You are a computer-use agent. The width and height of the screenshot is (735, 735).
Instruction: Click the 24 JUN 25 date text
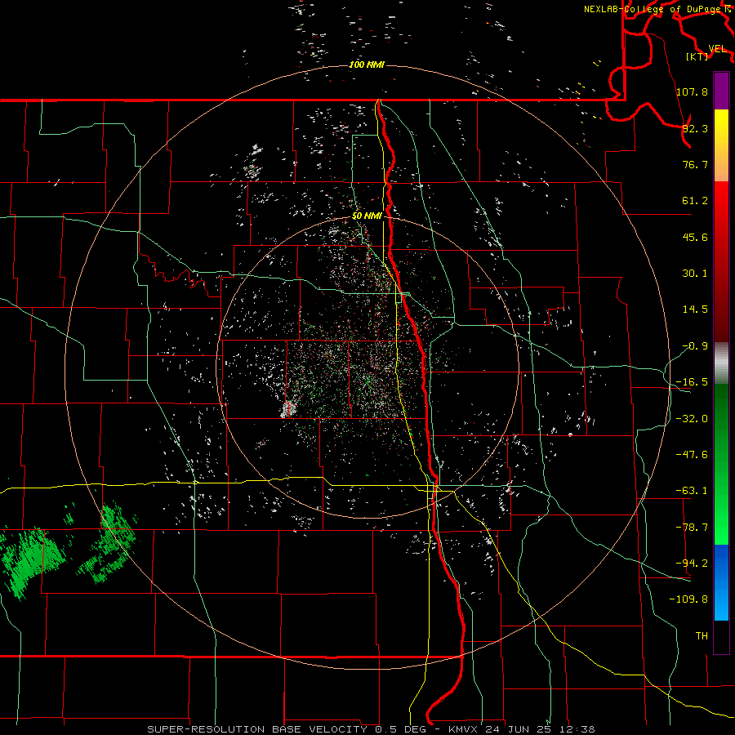click(x=517, y=729)
